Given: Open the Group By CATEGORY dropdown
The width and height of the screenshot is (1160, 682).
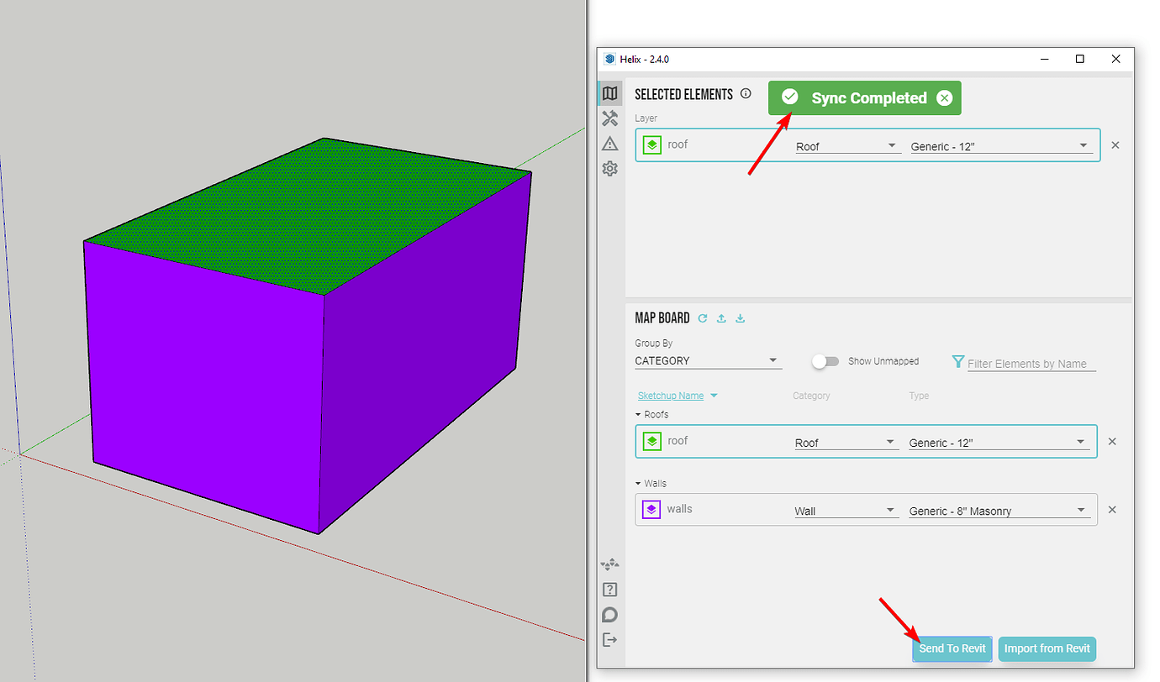Looking at the screenshot, I should pyautogui.click(x=706, y=360).
